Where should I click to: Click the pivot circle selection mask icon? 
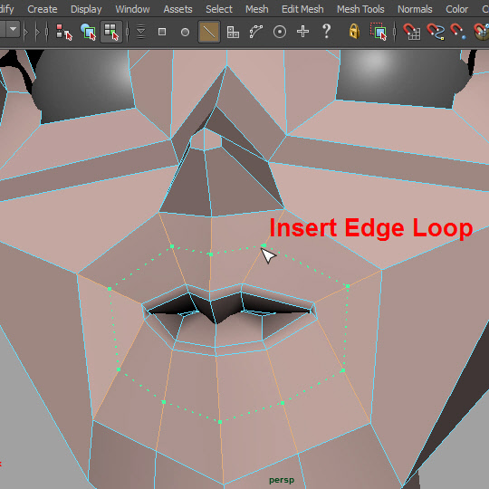280,32
